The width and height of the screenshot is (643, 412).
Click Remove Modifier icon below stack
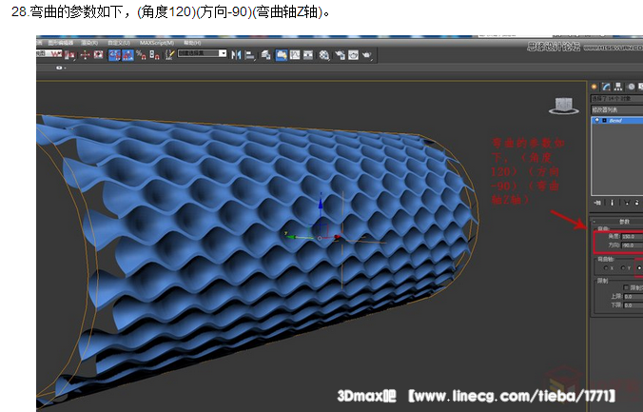tap(637, 203)
